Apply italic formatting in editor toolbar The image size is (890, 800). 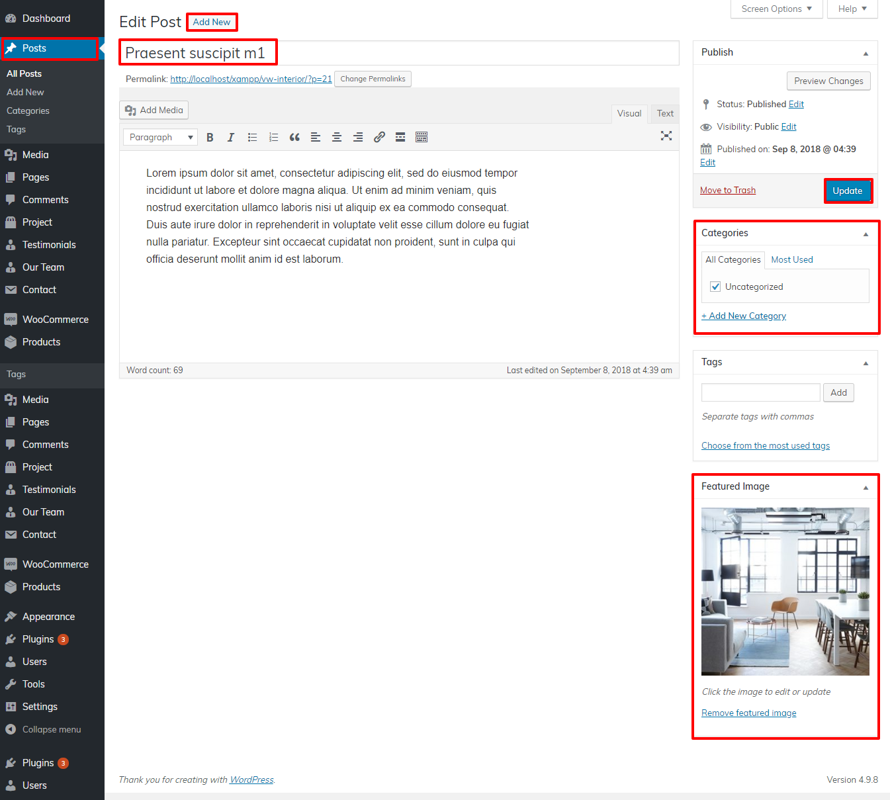pos(231,137)
